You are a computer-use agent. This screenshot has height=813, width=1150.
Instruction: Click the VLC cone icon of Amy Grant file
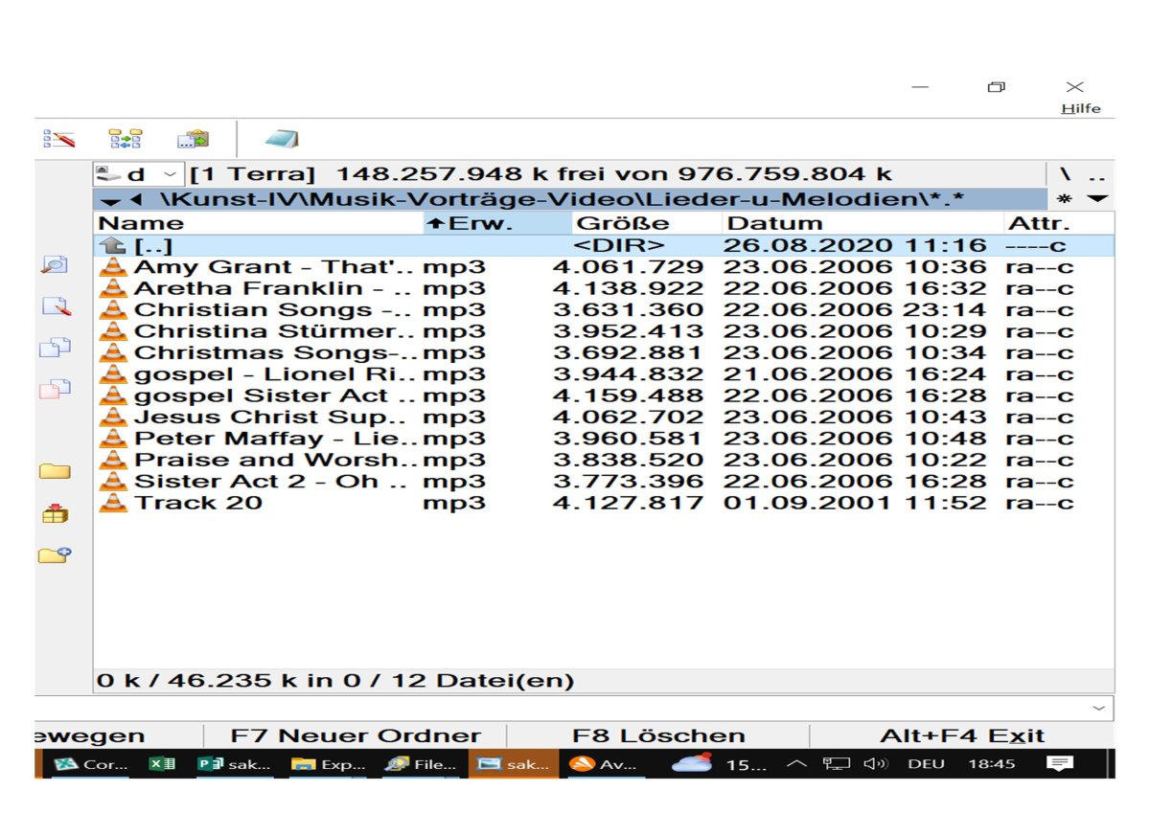pos(113,267)
